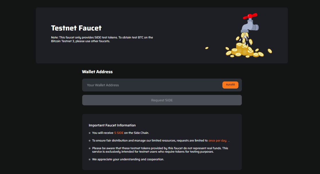320x174 pixels.
Task: Click the red faucet handle
Action: [250, 16]
